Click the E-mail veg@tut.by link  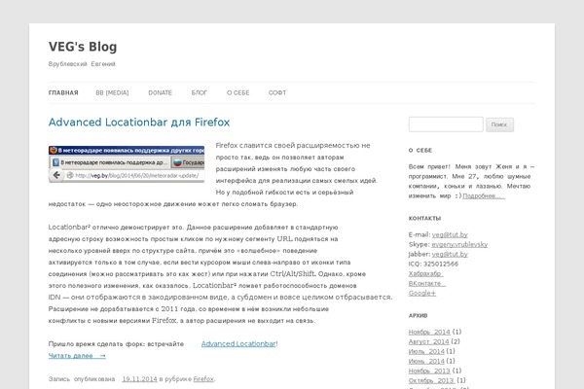pyautogui.click(x=450, y=234)
